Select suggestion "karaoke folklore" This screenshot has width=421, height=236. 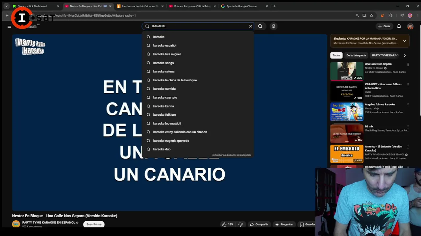click(x=198, y=115)
